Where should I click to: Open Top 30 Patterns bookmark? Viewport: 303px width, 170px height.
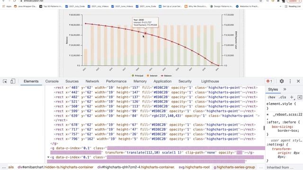click(x=51, y=6)
